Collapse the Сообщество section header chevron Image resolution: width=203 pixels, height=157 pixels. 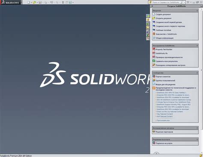[197, 73]
